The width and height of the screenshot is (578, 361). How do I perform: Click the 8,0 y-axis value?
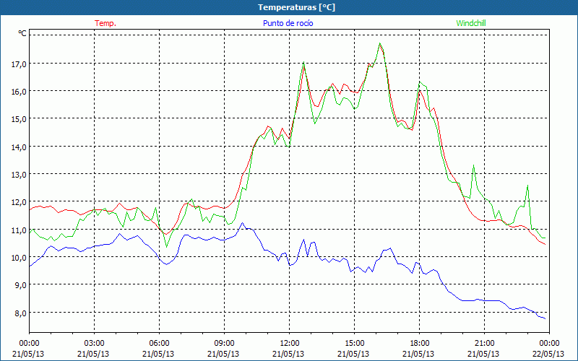coord(20,313)
